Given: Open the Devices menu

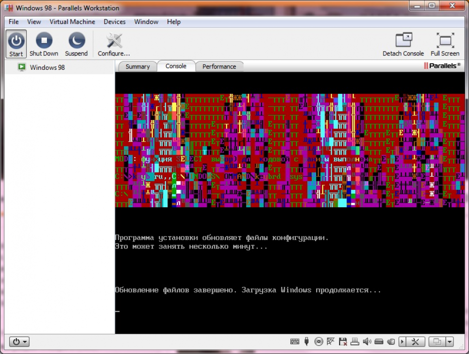Looking at the screenshot, I should pyautogui.click(x=114, y=22).
